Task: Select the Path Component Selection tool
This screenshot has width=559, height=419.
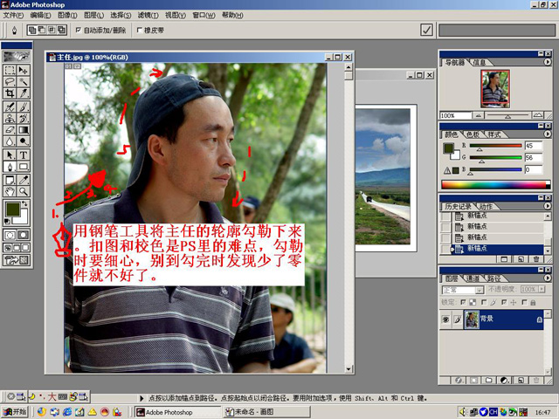Action: point(10,155)
